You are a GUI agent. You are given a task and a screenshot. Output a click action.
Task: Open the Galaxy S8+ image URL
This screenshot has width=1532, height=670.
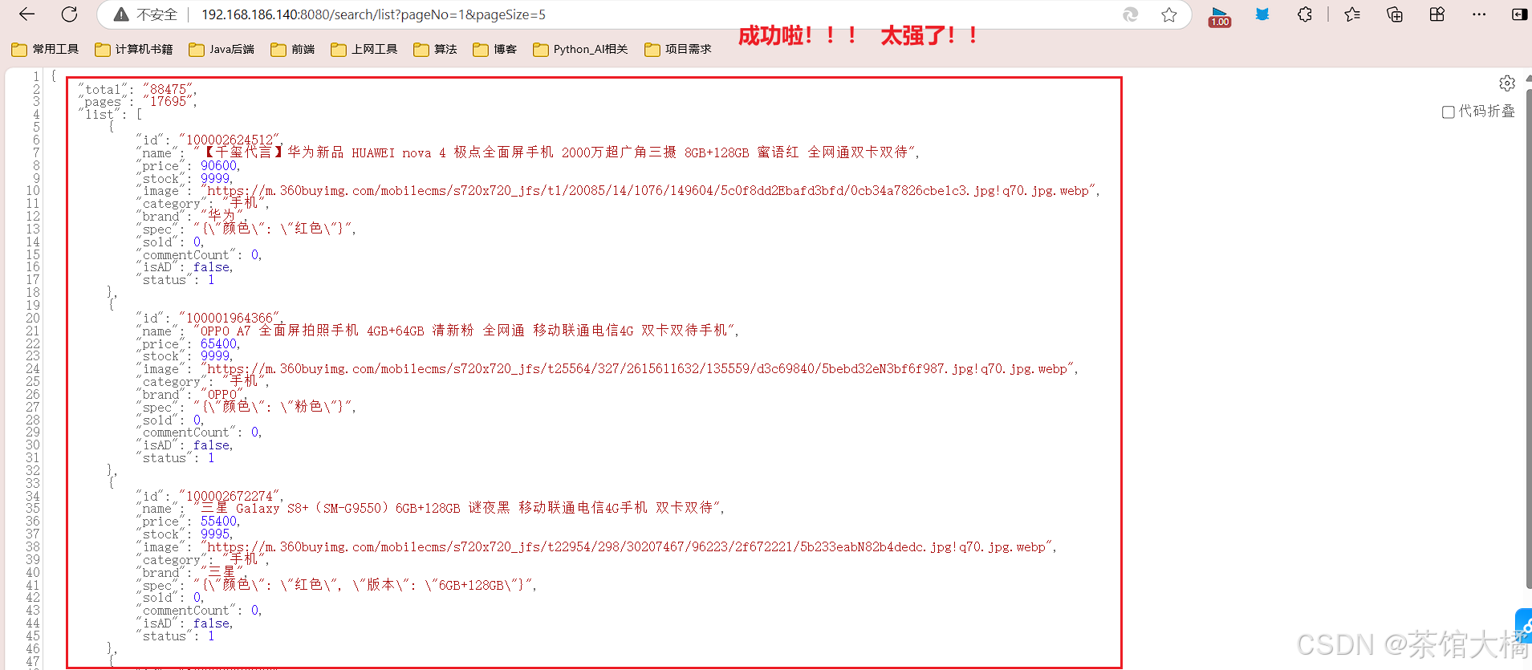click(628, 547)
